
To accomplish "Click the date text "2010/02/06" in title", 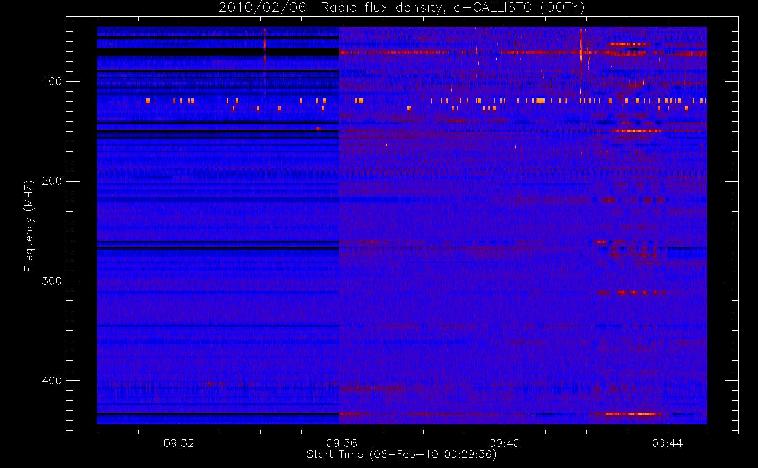I will [262, 8].
